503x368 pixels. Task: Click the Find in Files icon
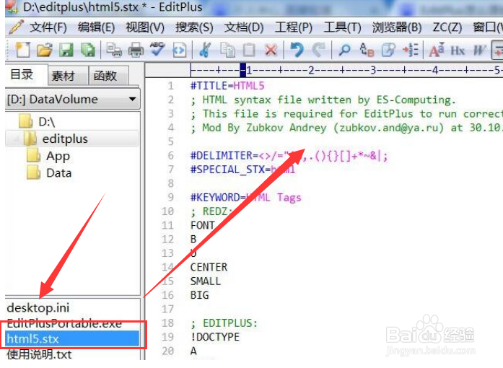388,50
